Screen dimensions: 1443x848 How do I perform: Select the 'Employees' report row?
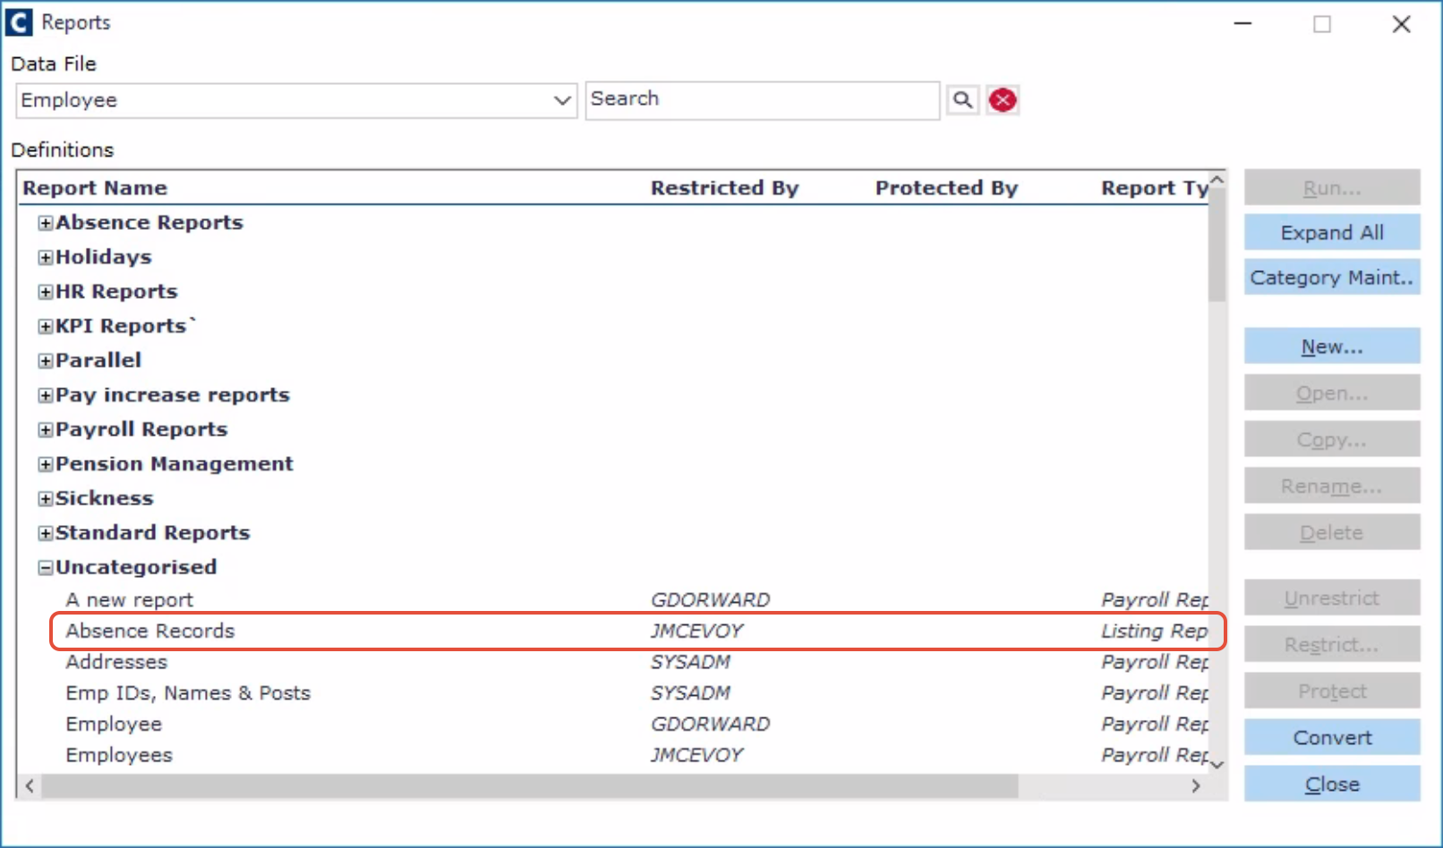click(613, 755)
